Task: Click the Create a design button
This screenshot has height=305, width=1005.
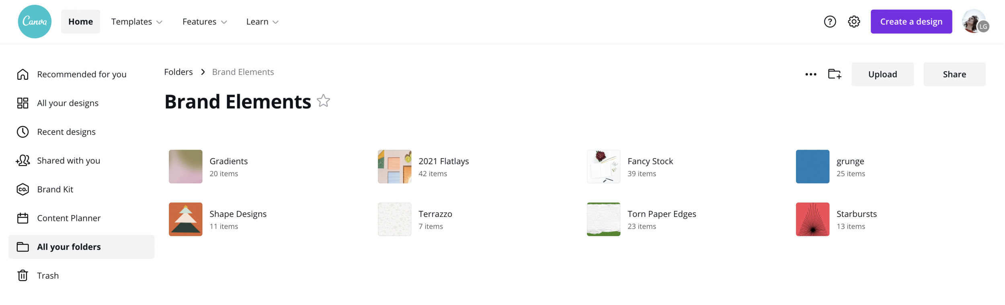Action: (x=911, y=22)
